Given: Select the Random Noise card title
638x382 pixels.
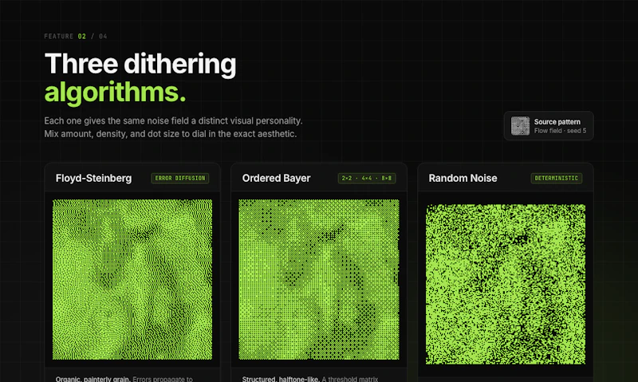Looking at the screenshot, I should coord(463,178).
